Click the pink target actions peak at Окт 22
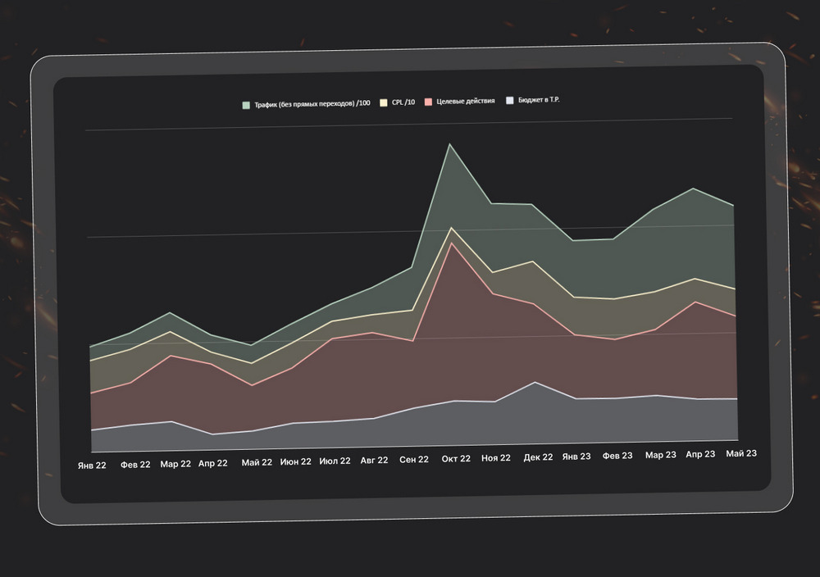This screenshot has height=577, width=820. click(451, 243)
